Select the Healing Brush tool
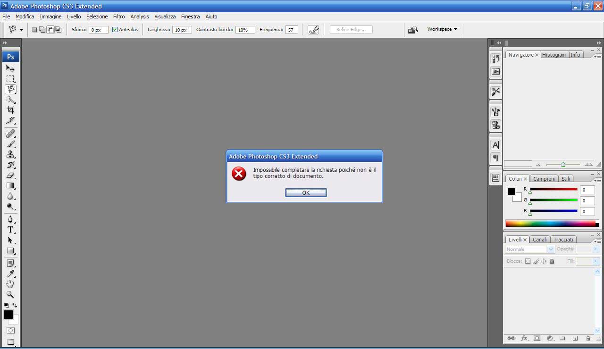 10,134
